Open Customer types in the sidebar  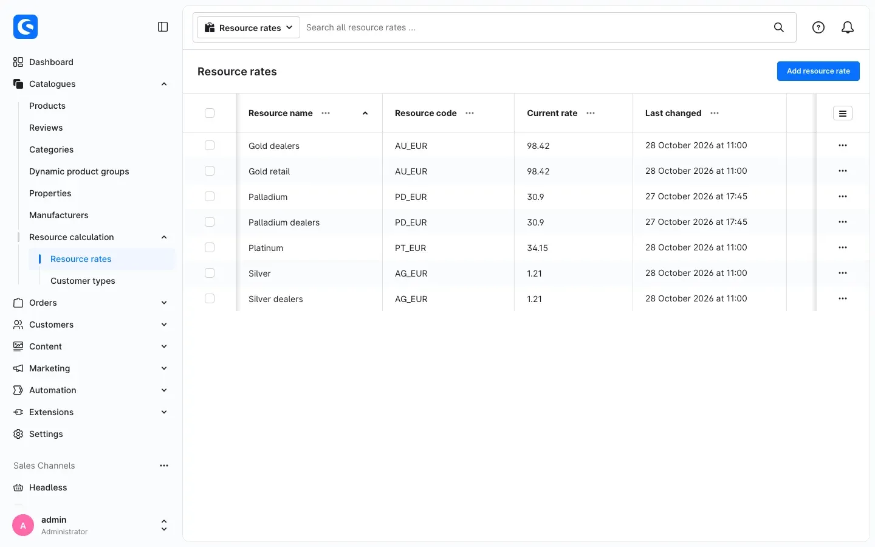83,281
